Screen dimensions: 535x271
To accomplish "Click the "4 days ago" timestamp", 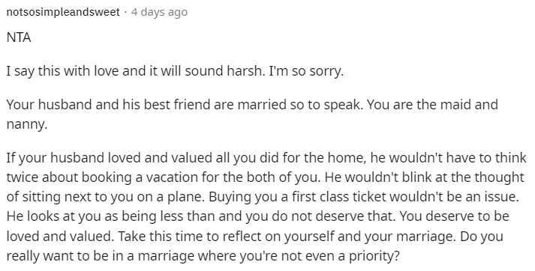I will (x=159, y=12).
